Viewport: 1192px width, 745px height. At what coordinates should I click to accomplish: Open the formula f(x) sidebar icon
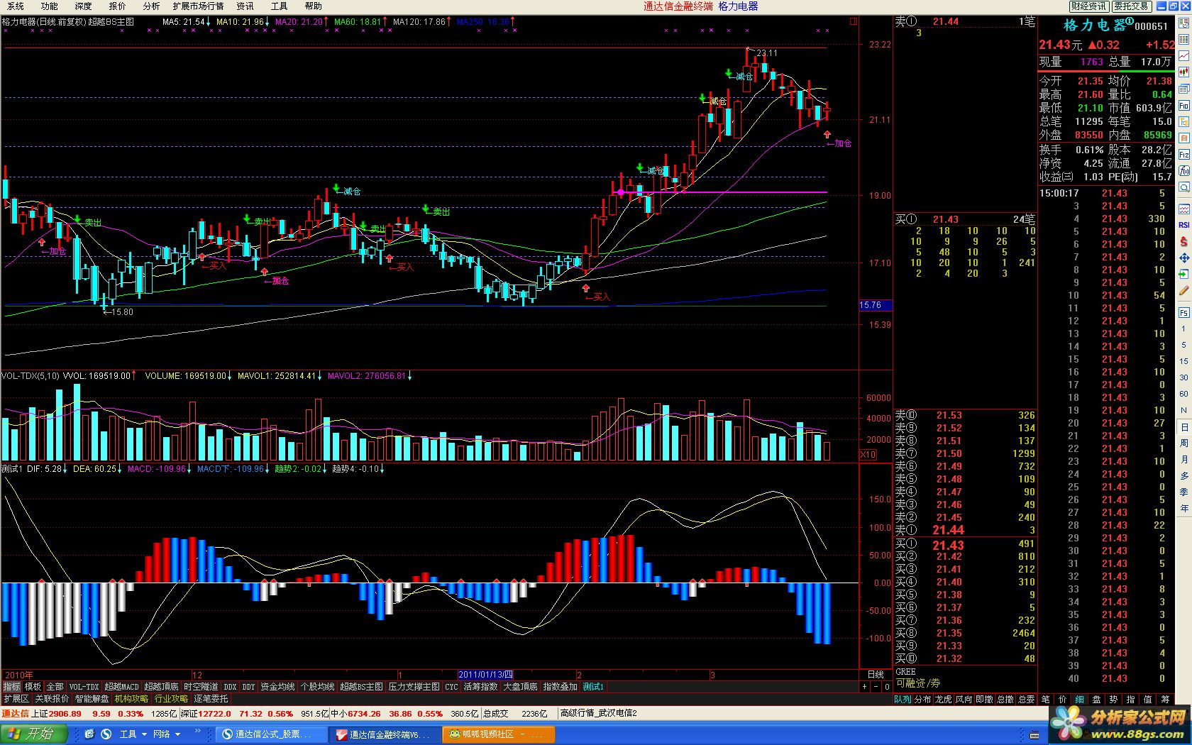[1183, 171]
